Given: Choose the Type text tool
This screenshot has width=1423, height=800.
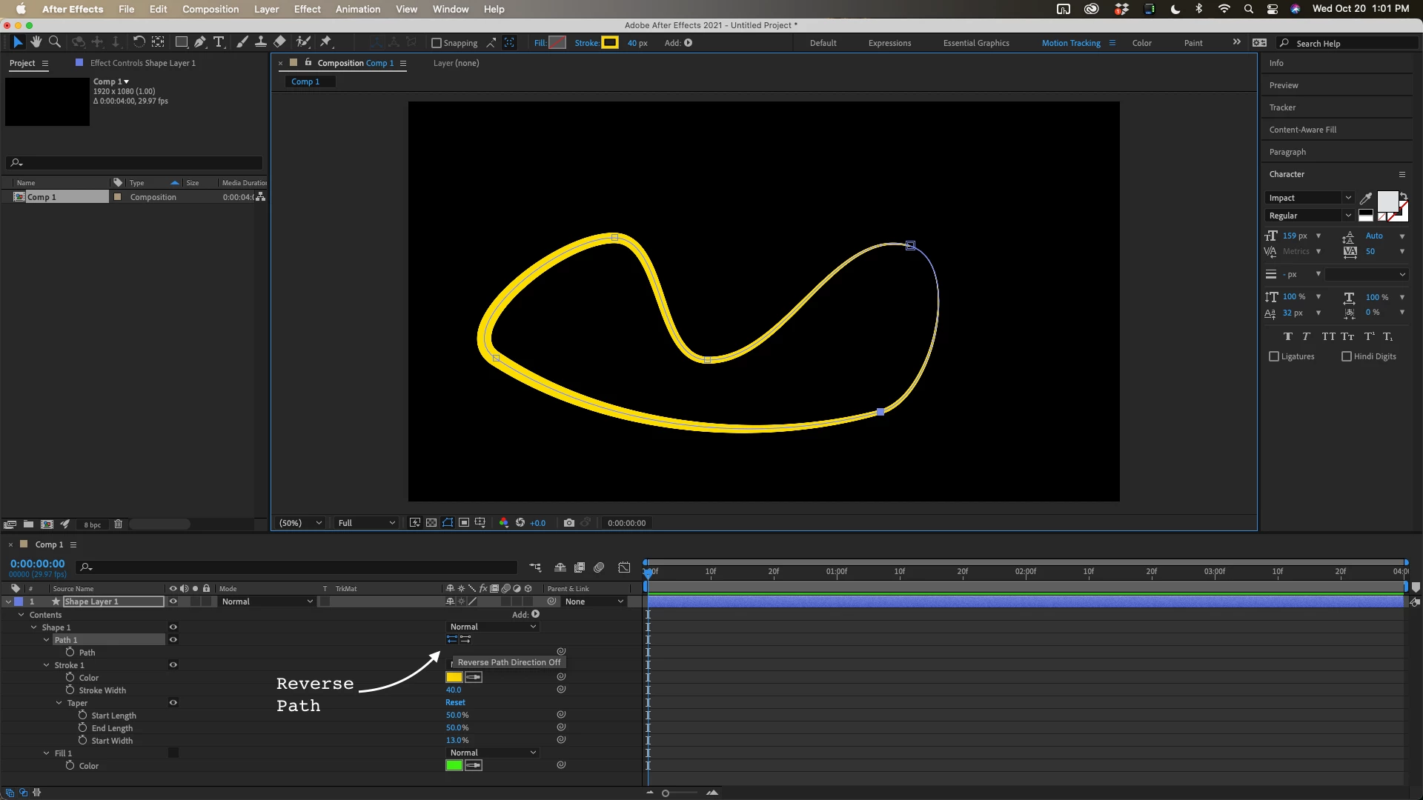Looking at the screenshot, I should [x=219, y=42].
